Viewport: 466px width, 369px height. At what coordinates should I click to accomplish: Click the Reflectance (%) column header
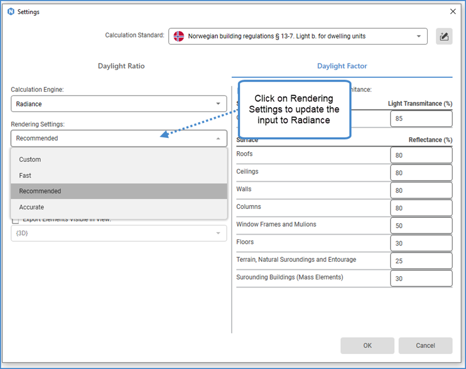point(430,139)
